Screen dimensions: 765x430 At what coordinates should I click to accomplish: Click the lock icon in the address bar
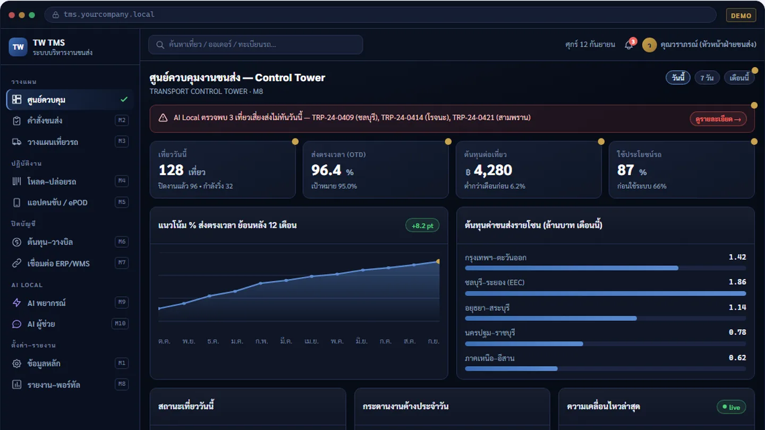point(55,15)
